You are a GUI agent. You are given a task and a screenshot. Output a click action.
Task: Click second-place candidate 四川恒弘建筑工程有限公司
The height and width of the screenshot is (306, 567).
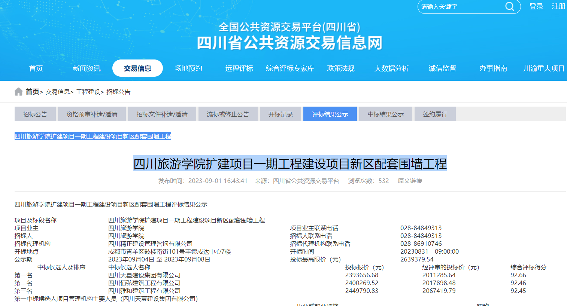145,283
